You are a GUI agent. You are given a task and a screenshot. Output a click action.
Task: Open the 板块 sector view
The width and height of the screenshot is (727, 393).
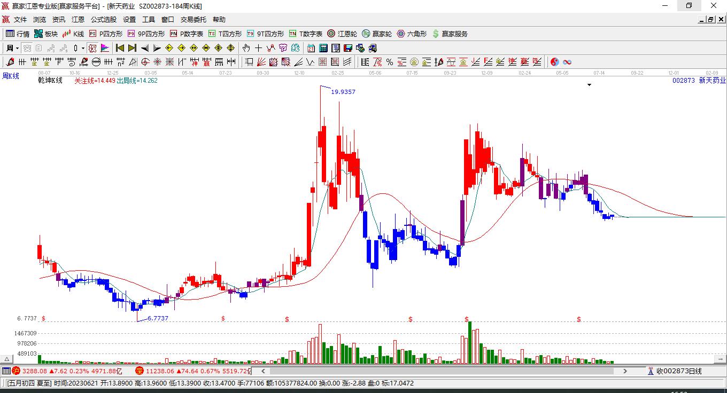(x=46, y=34)
